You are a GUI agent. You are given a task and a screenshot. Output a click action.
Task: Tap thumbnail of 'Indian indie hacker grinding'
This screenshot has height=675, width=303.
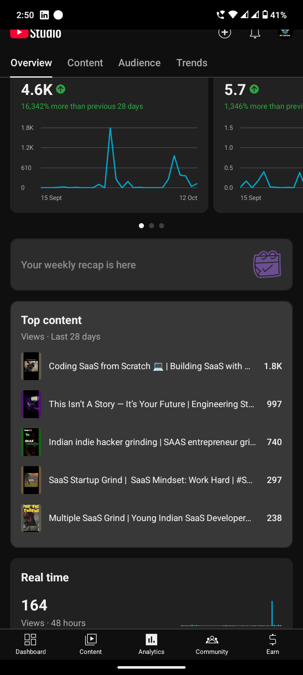click(31, 442)
